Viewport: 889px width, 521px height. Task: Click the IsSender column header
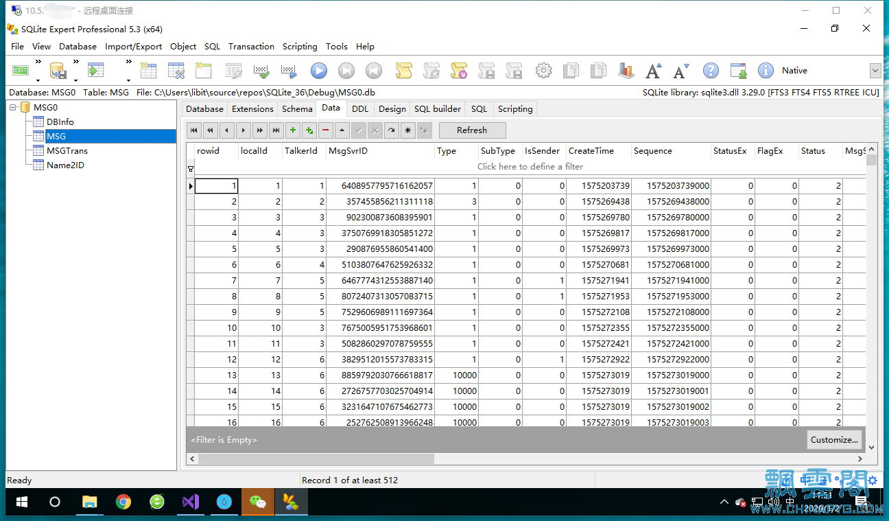point(544,151)
